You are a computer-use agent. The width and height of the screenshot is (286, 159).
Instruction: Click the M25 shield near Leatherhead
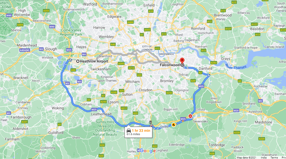(x=94, y=110)
